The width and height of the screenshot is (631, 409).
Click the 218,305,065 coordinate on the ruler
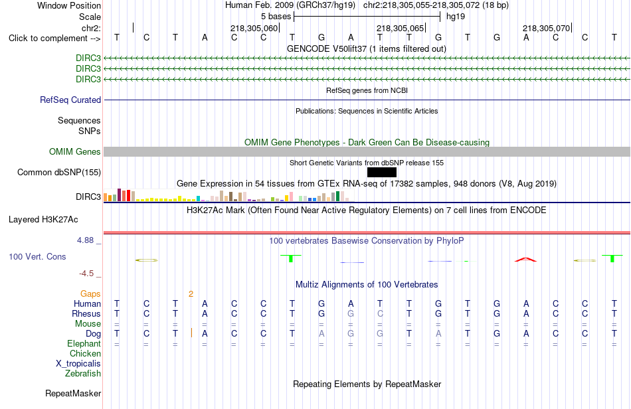(x=400, y=28)
